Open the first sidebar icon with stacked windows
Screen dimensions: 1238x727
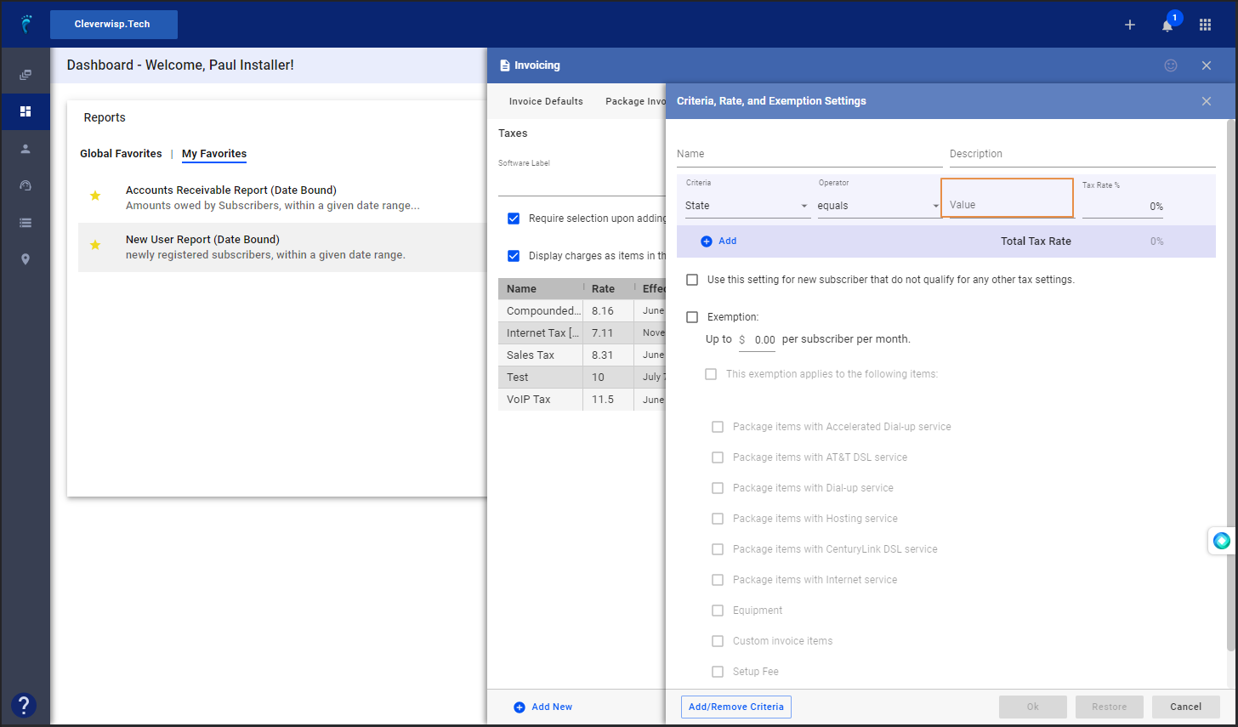(x=26, y=75)
